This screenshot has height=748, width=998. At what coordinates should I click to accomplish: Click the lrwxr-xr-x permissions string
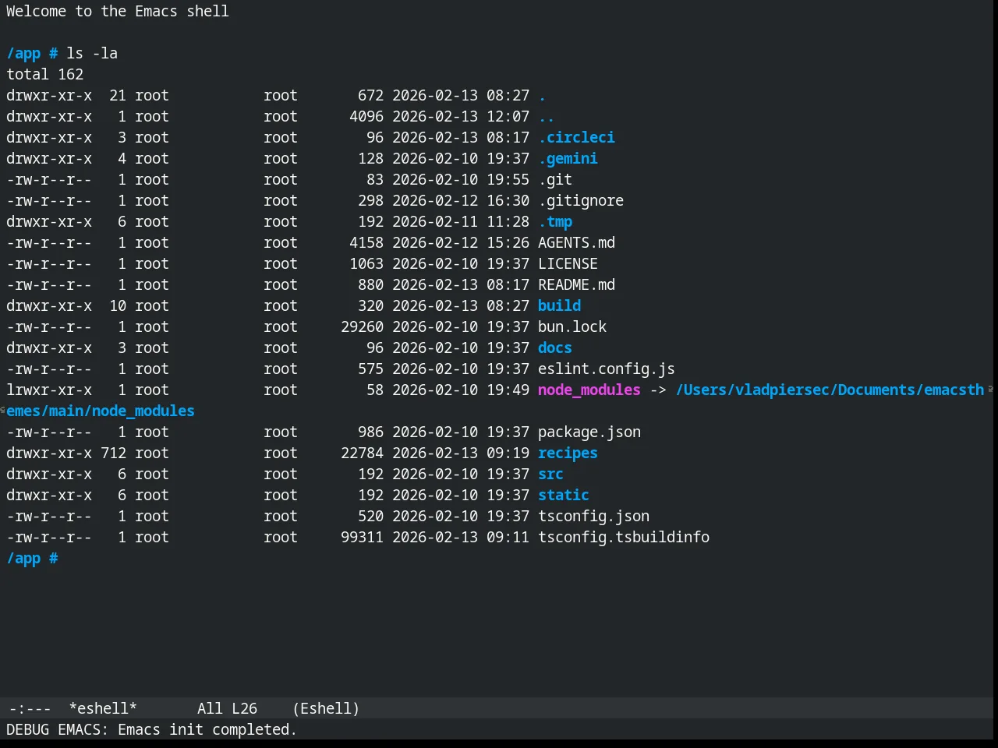pos(49,390)
